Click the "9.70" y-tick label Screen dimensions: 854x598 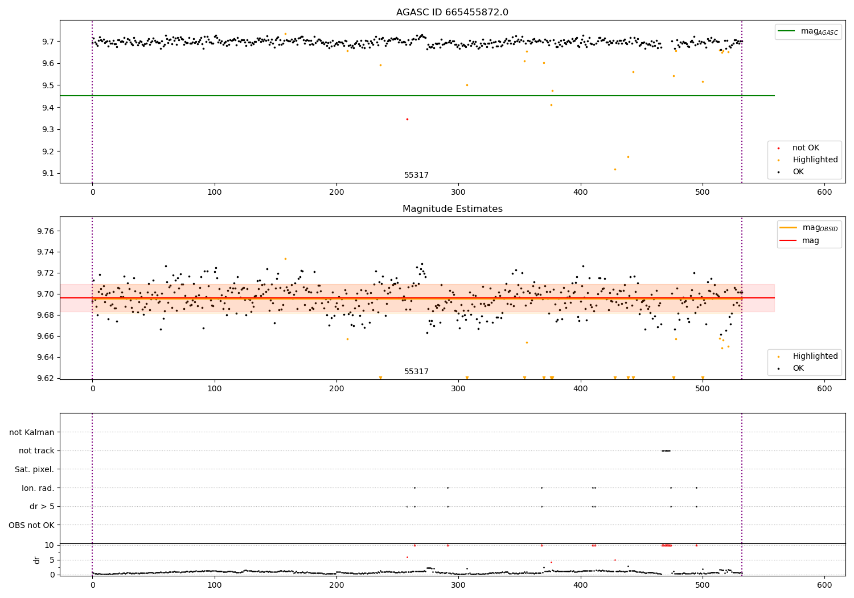(46, 294)
